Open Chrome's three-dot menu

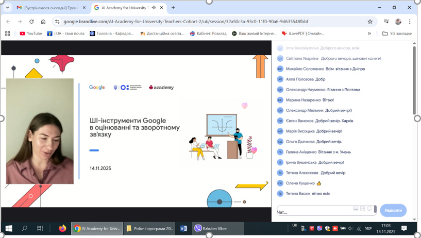[410, 22]
